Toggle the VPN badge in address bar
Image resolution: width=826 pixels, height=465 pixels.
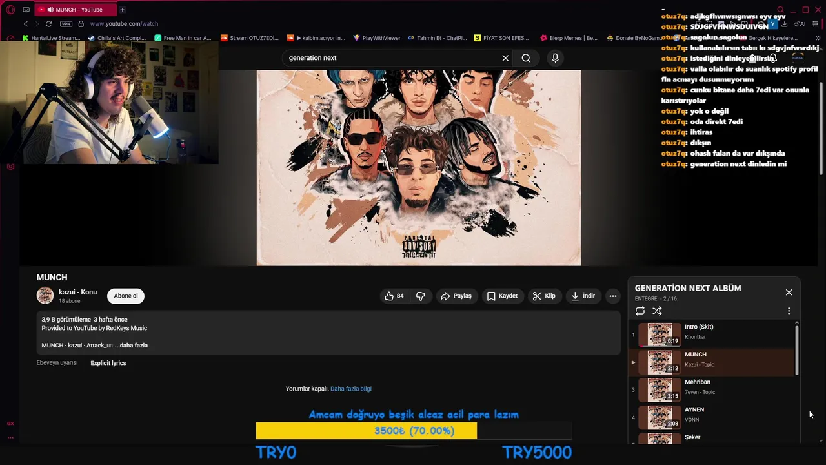point(66,24)
